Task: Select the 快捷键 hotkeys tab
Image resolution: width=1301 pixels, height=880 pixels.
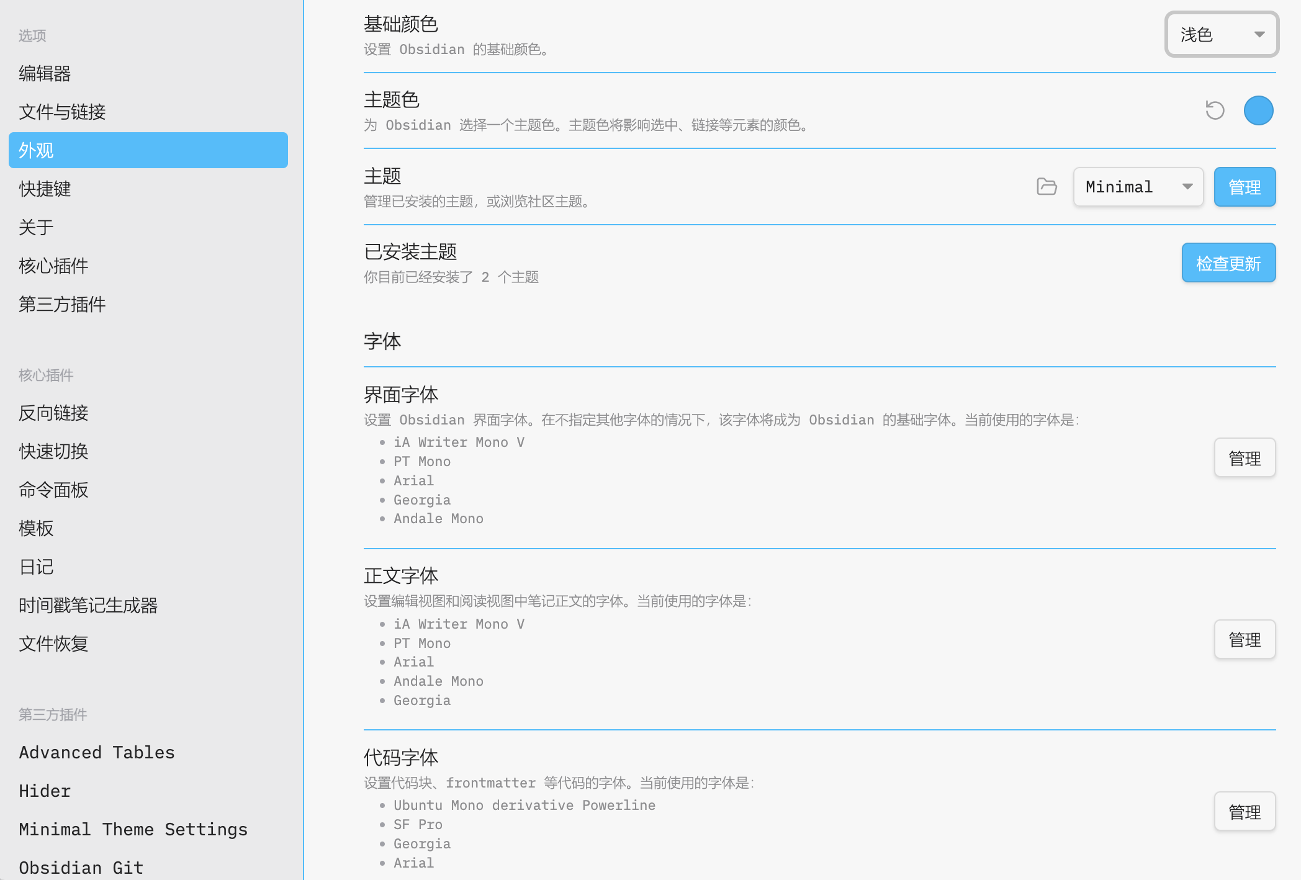Action: (x=45, y=189)
